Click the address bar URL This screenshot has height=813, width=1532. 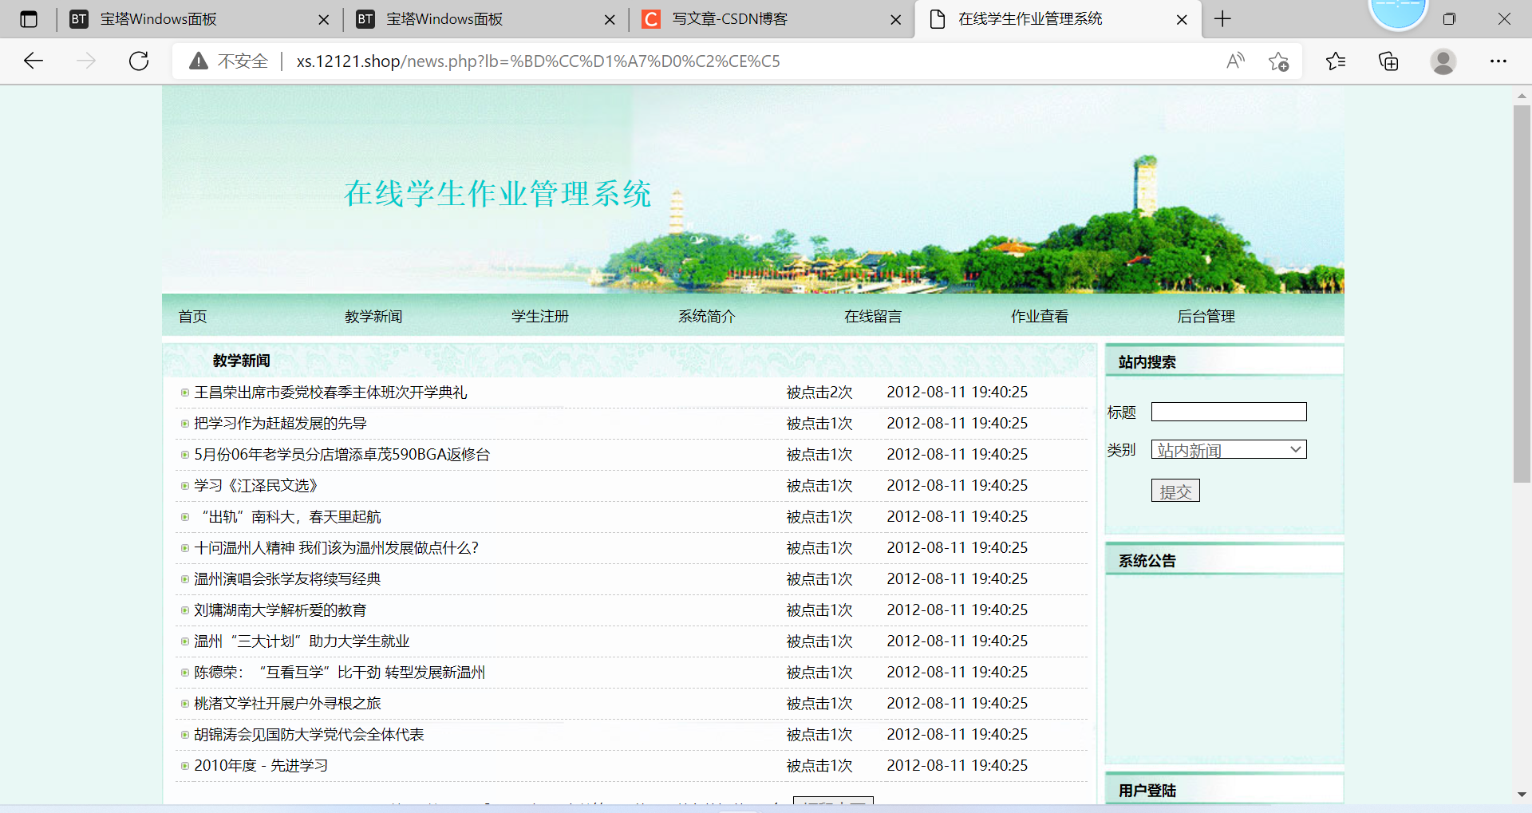[x=539, y=61]
